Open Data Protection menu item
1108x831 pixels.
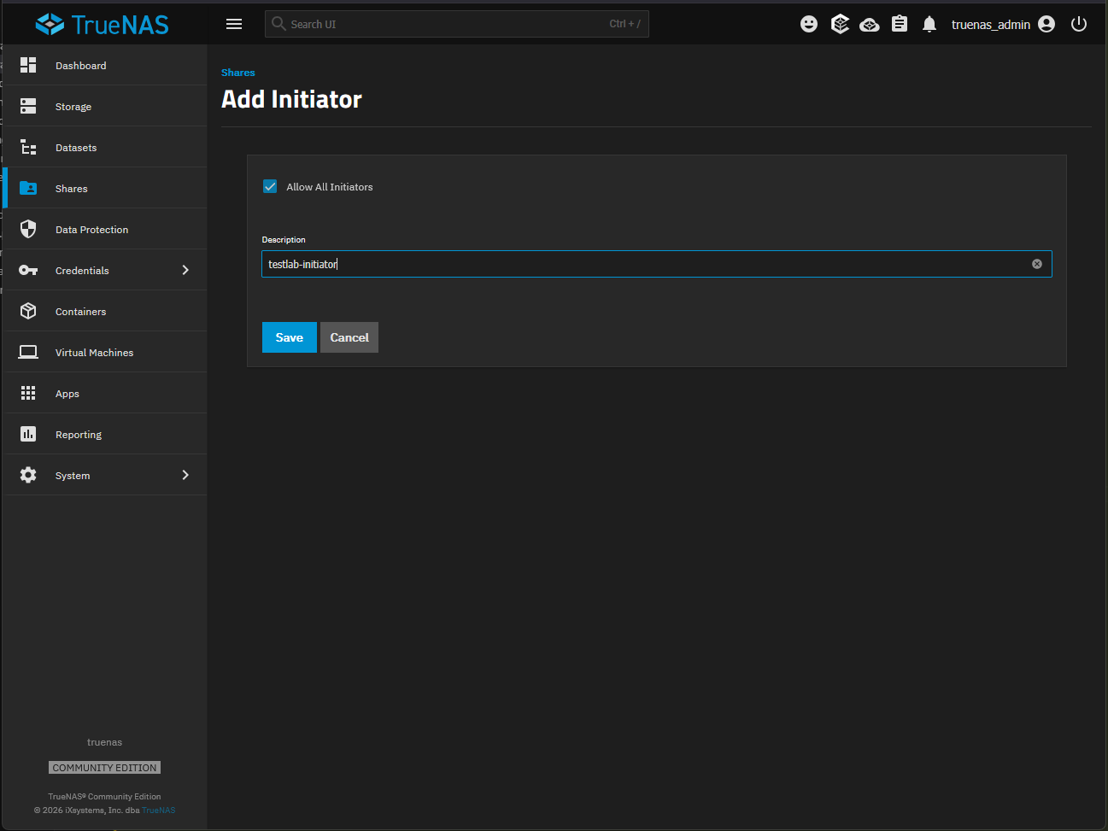(106, 229)
